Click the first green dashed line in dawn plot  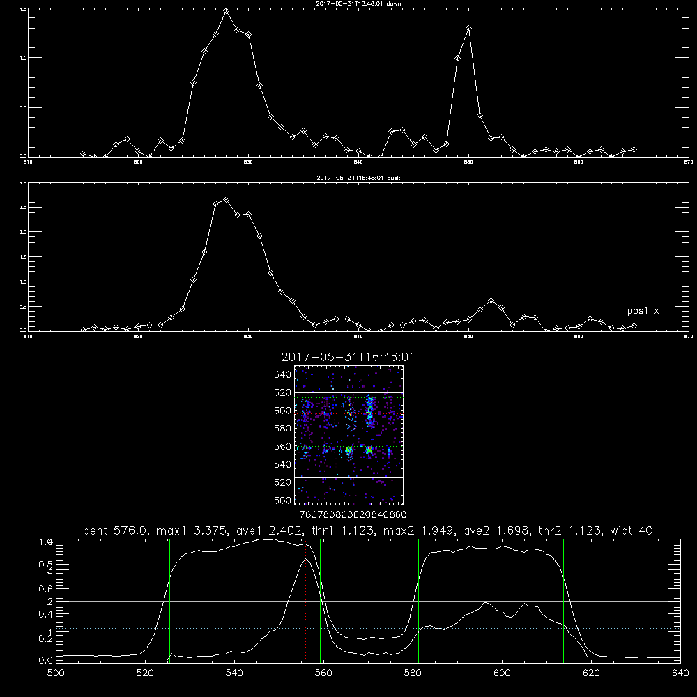tap(222, 82)
